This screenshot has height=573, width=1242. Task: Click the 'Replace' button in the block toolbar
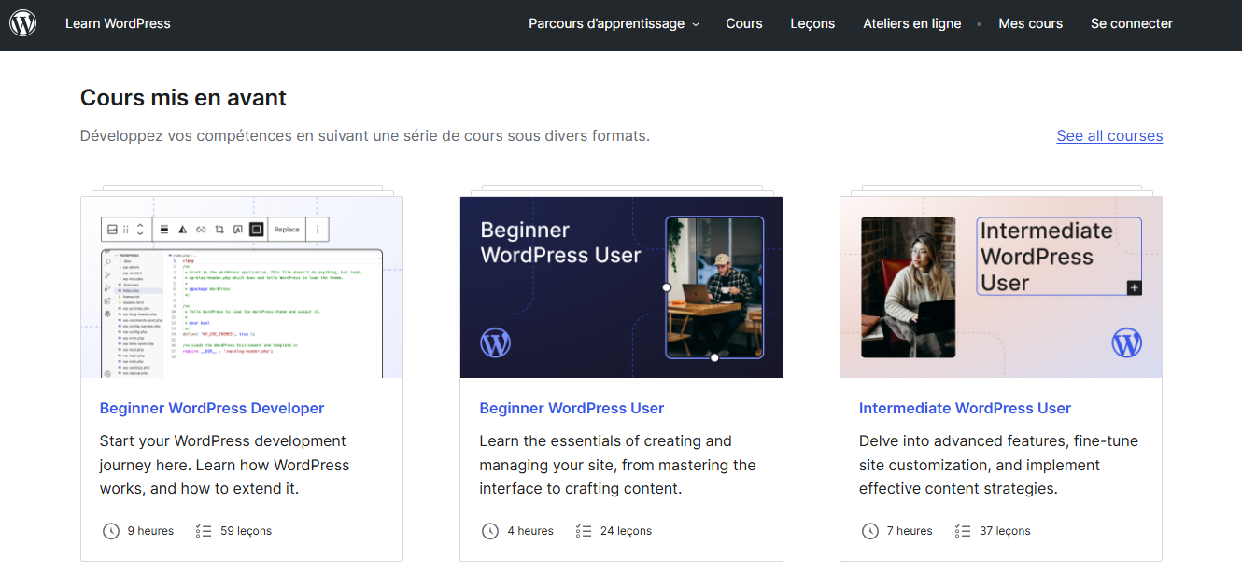click(x=287, y=230)
